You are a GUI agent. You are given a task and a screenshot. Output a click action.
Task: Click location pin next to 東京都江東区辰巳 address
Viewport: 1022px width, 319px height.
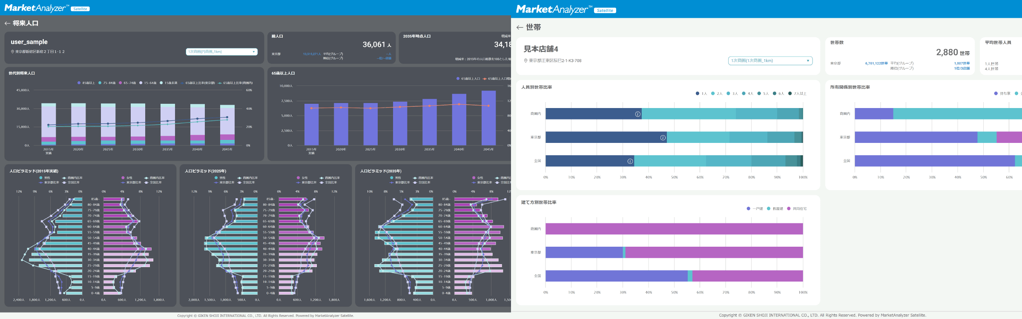pyautogui.click(x=525, y=61)
